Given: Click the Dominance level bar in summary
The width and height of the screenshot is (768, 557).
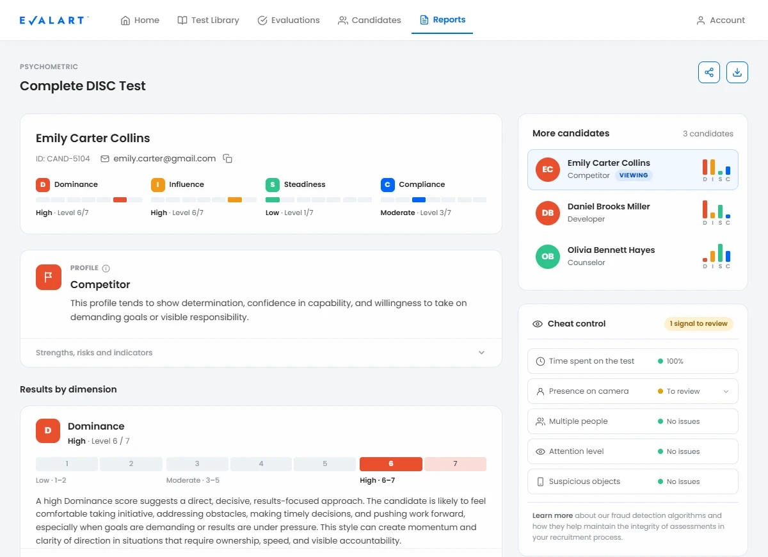Looking at the screenshot, I should 89,200.
